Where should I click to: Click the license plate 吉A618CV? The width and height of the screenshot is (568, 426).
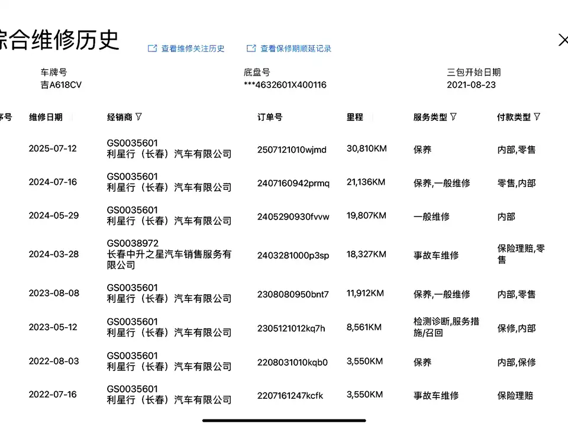[x=61, y=85]
